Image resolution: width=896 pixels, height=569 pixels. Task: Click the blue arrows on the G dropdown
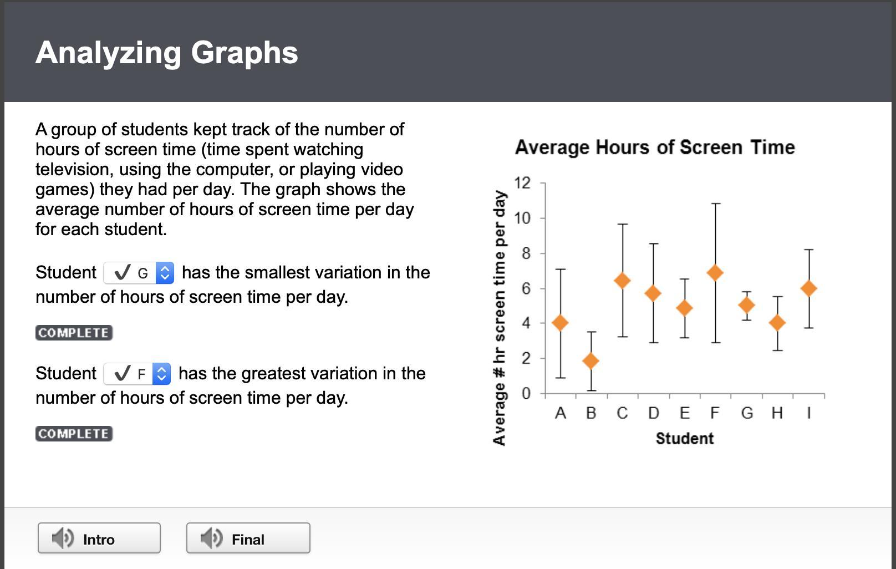click(x=165, y=273)
